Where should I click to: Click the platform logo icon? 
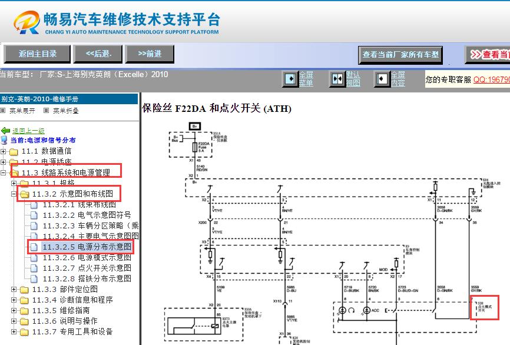tap(27, 22)
